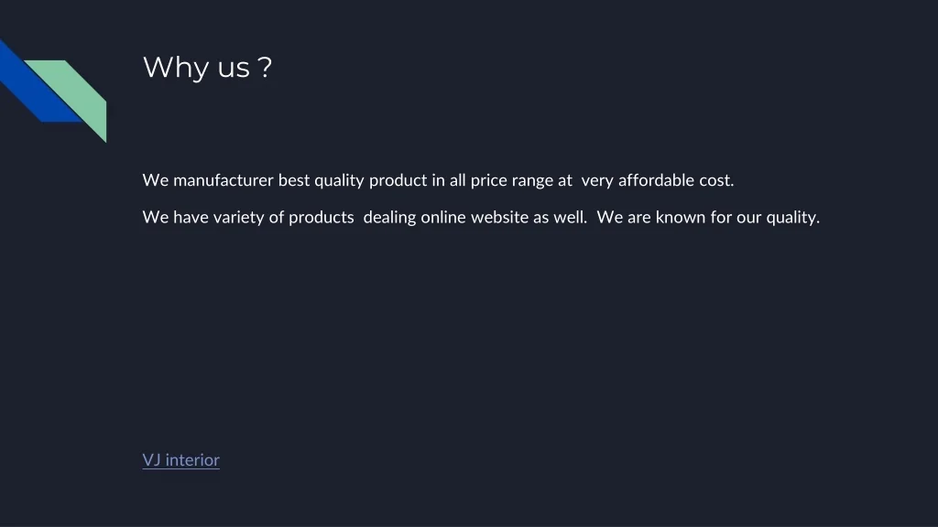Click the word "have" in the second line

(x=191, y=218)
